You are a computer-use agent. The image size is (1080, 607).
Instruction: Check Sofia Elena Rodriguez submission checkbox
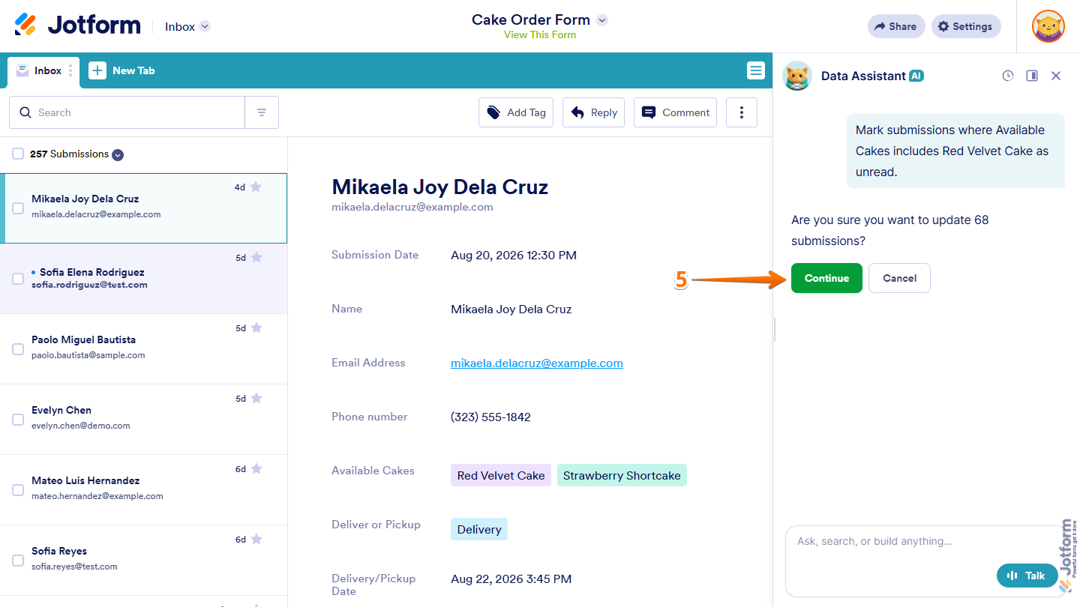[x=18, y=279]
